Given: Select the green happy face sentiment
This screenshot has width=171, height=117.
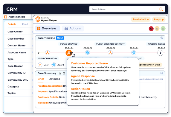Looking at the screenshot, I should pos(163,29).
